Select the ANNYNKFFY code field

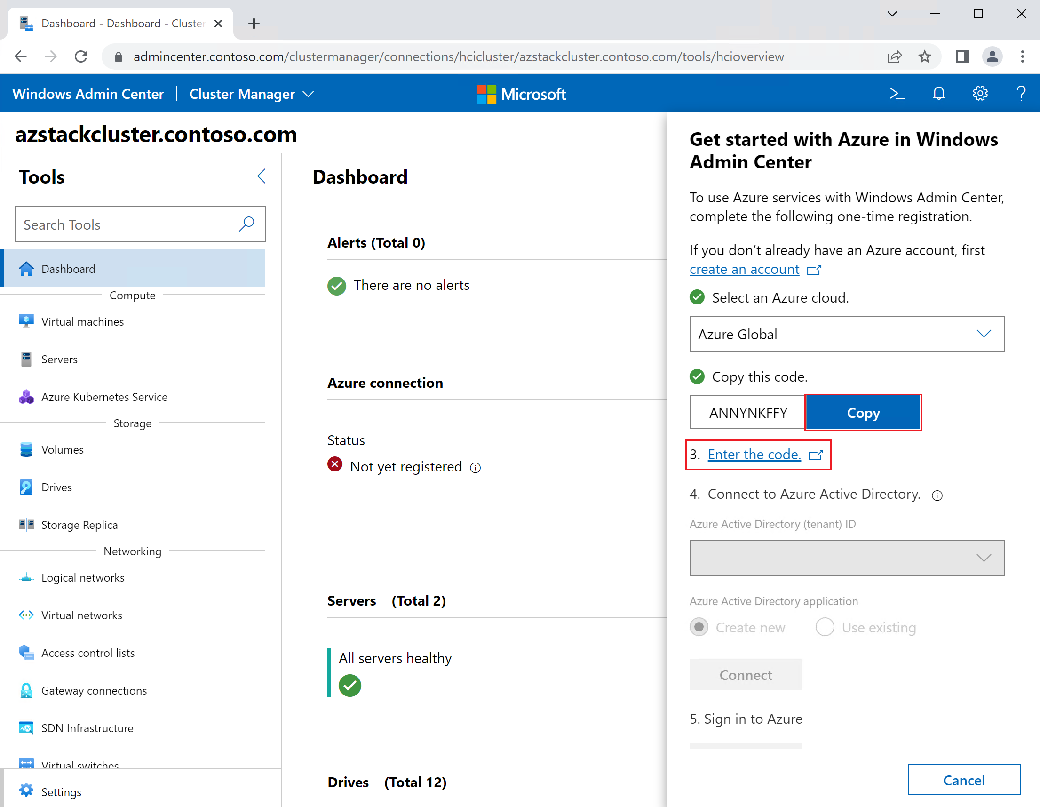[747, 413]
